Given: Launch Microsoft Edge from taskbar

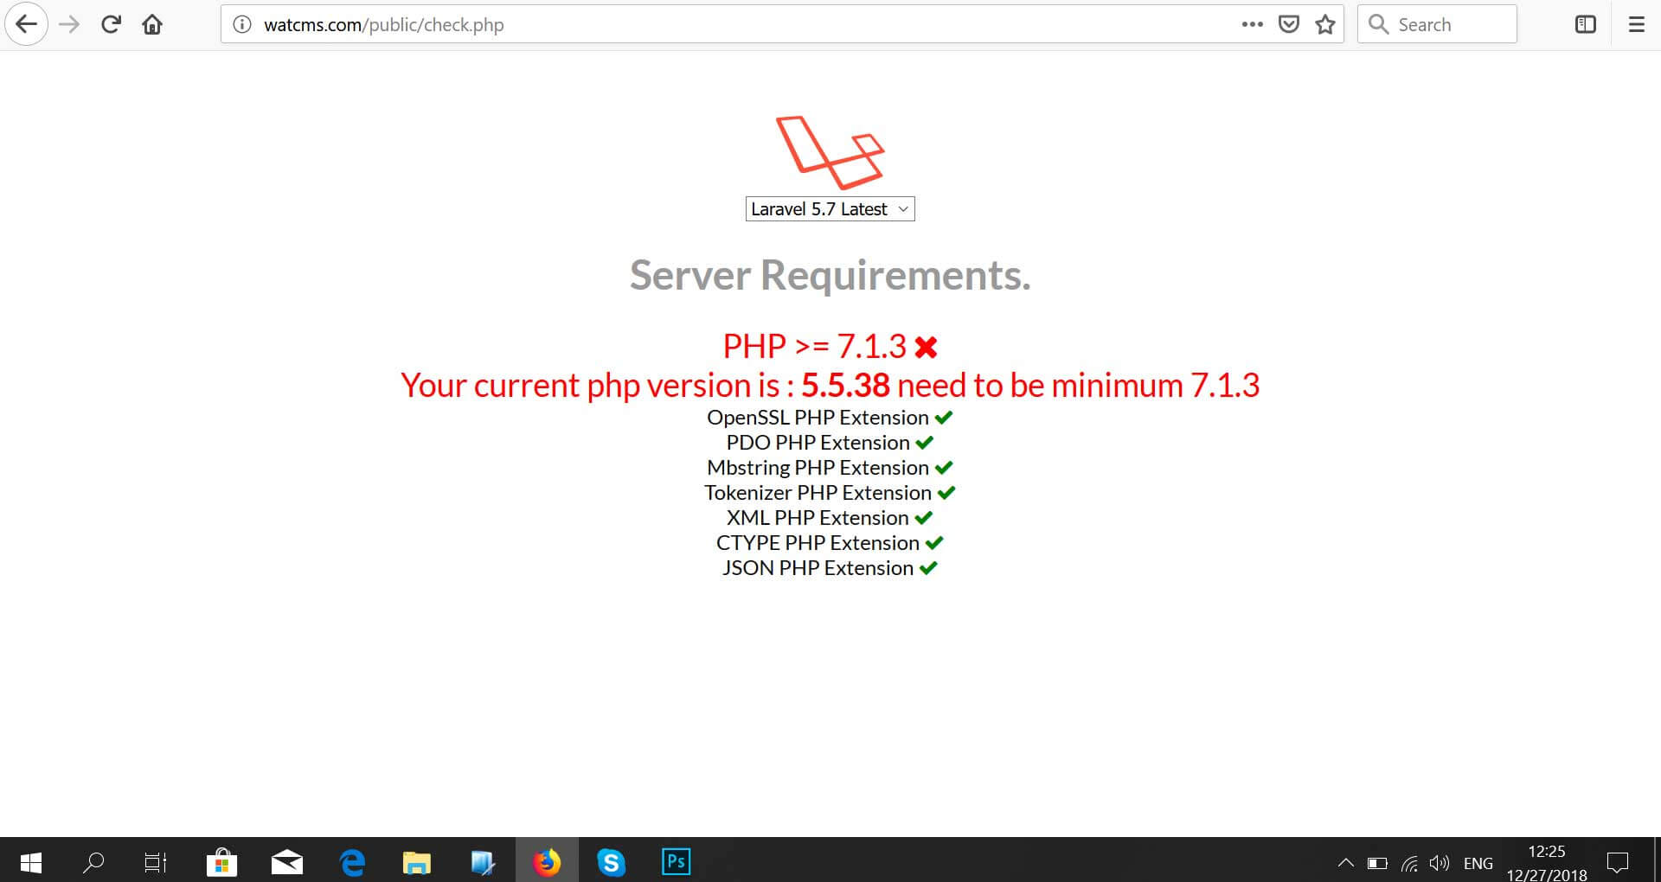Looking at the screenshot, I should [x=352, y=861].
